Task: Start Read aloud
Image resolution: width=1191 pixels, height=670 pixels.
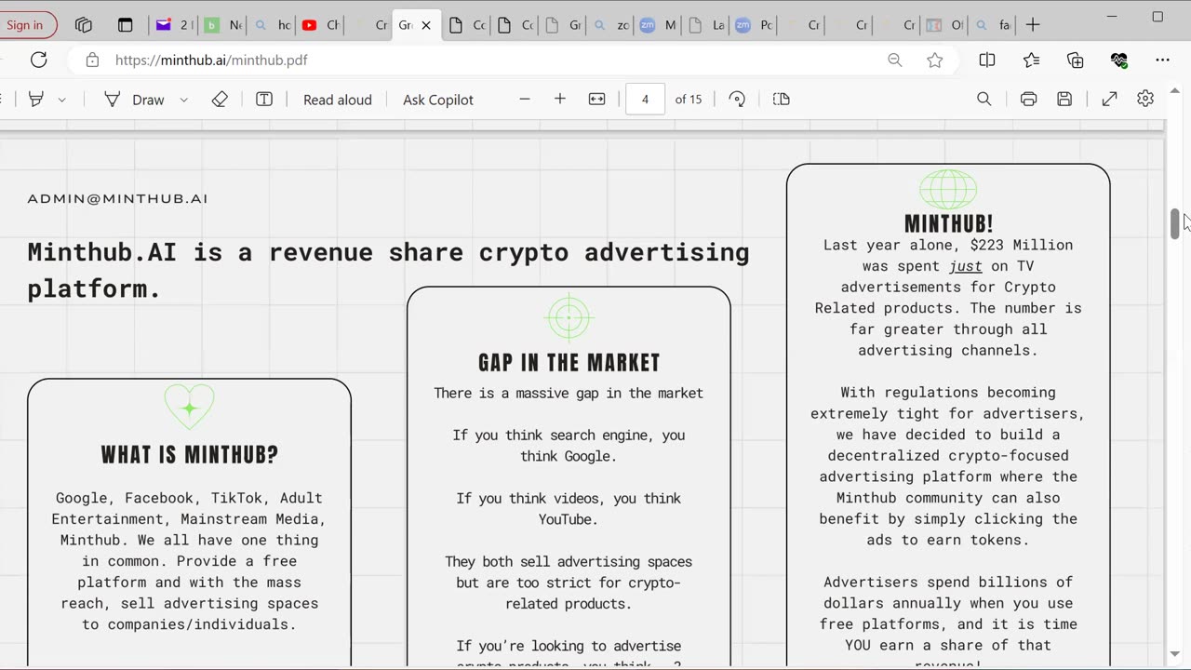Action: (338, 100)
